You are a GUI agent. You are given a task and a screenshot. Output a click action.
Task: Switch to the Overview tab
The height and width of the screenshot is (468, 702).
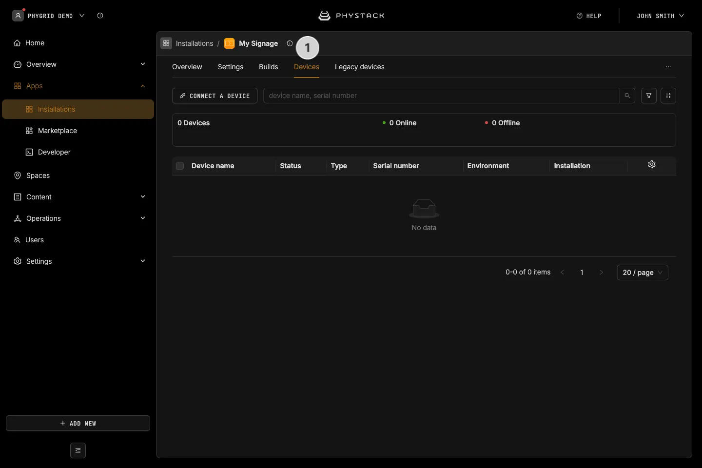pos(187,67)
